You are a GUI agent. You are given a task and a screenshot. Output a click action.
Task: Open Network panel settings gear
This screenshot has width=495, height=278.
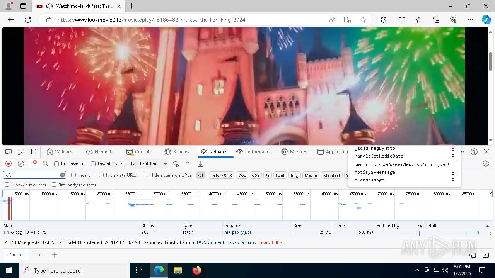pyautogui.click(x=486, y=164)
